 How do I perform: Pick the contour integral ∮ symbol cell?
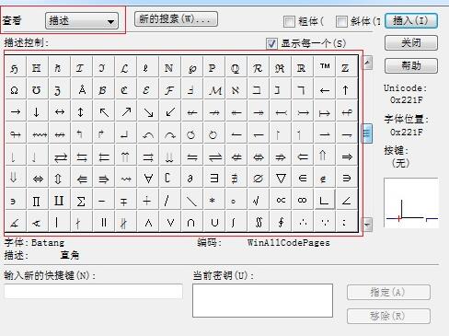pos(281,221)
